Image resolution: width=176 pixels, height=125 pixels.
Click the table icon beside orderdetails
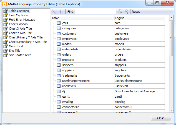coord(59,49)
